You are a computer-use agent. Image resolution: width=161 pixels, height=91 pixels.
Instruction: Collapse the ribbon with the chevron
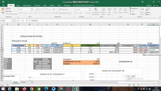click(x=160, y=17)
